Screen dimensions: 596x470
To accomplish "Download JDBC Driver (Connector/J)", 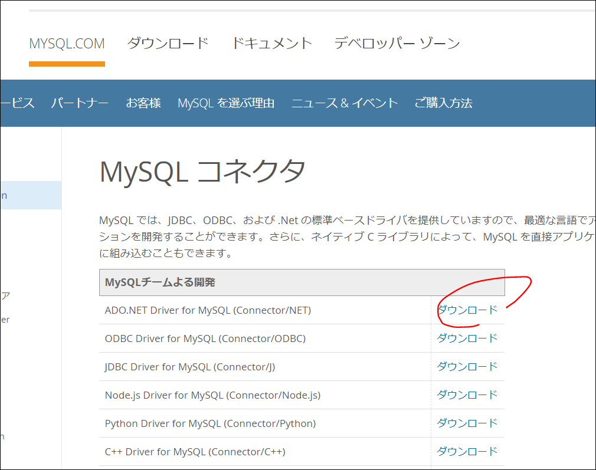I will click(x=467, y=367).
